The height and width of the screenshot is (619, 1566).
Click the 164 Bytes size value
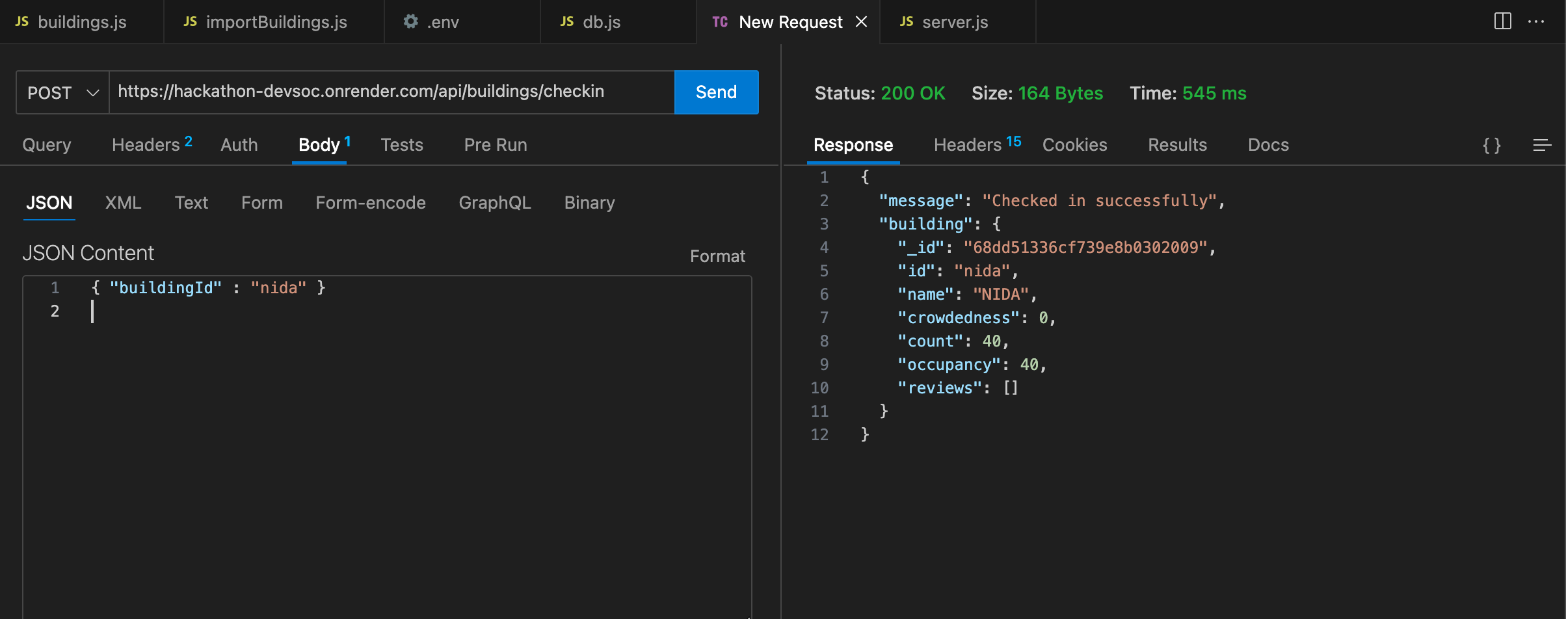point(1061,93)
